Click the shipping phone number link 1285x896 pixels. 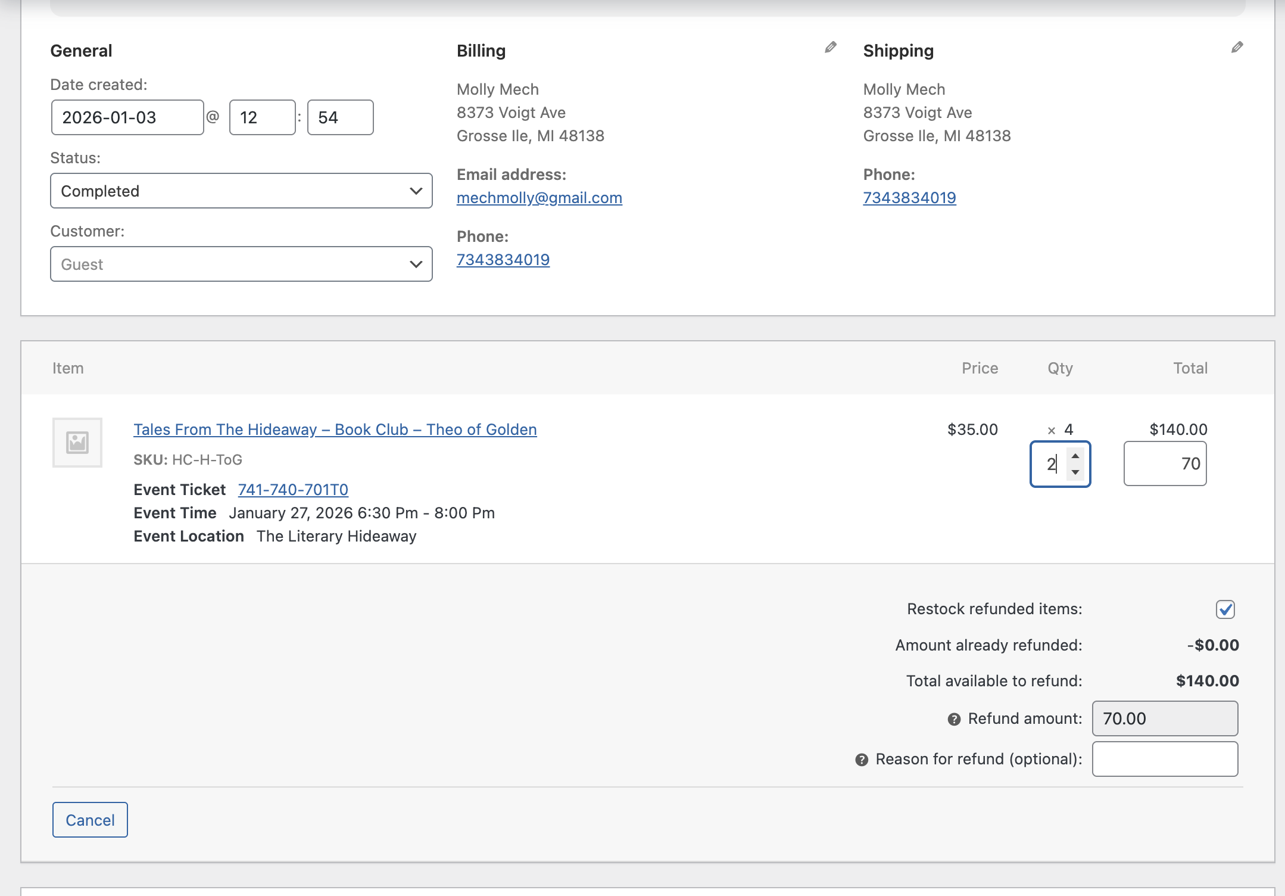[909, 198]
